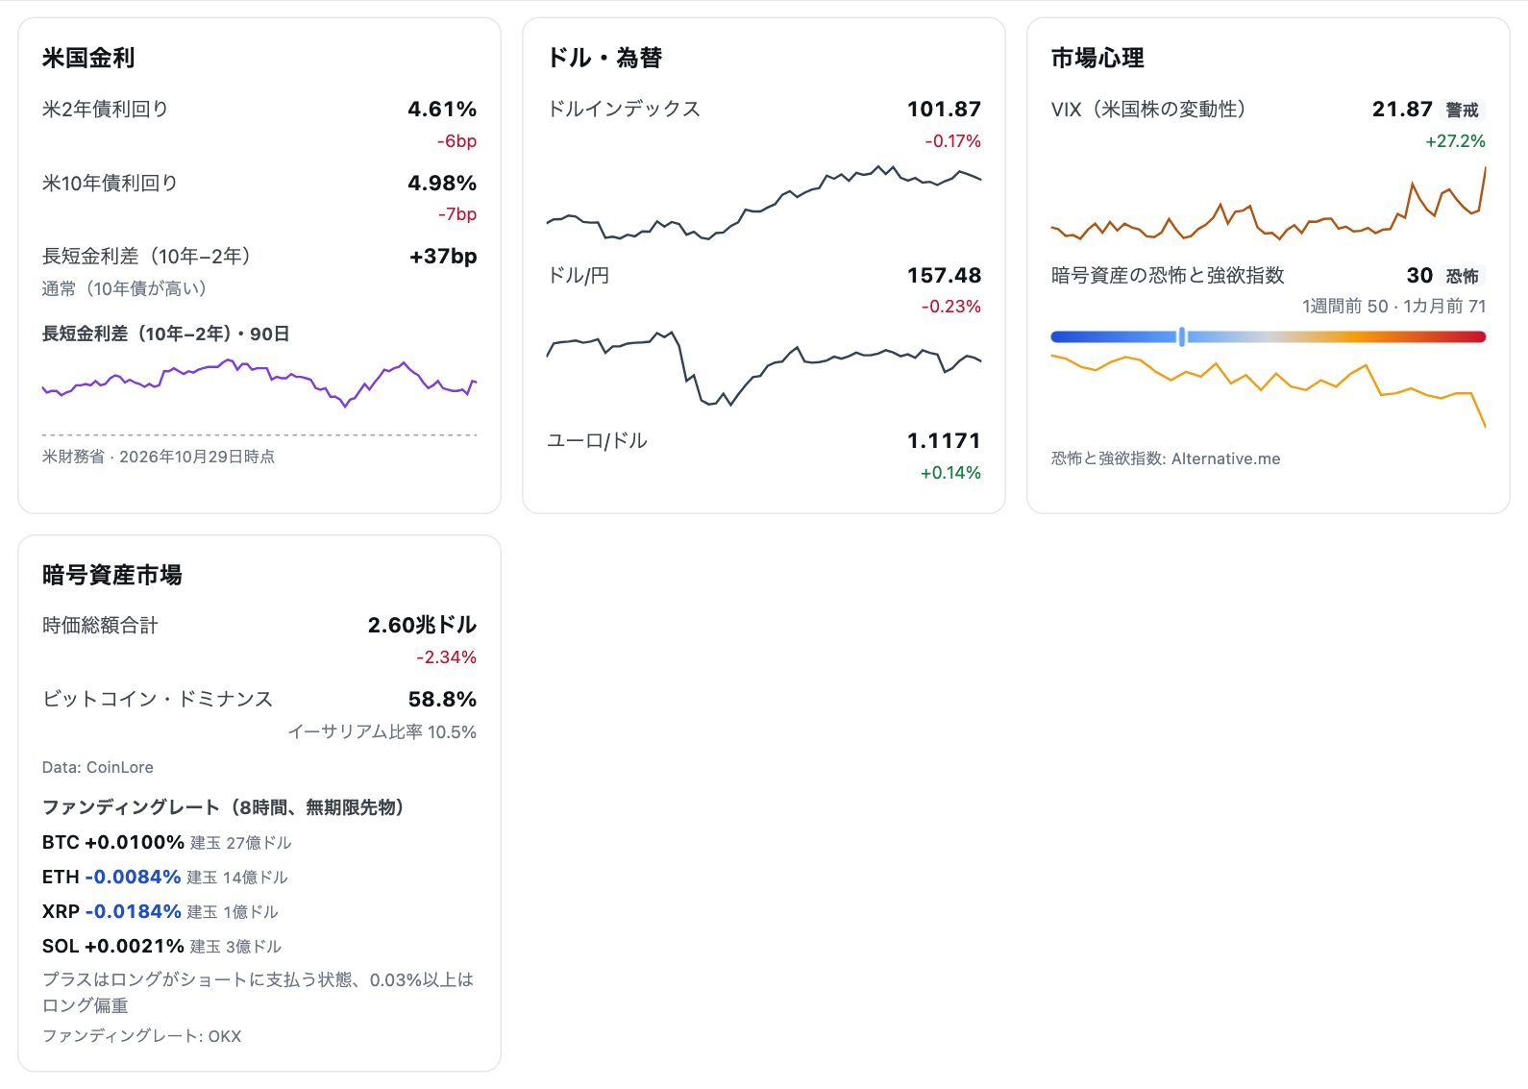This screenshot has width=1528, height=1089.
Task: Select the ユーロ/ドル value 1.1171
Action: [x=944, y=440]
